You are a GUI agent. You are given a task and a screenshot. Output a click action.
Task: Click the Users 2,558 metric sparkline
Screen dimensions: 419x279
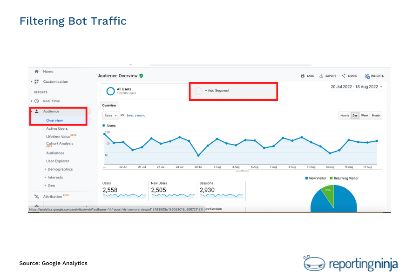(124, 196)
